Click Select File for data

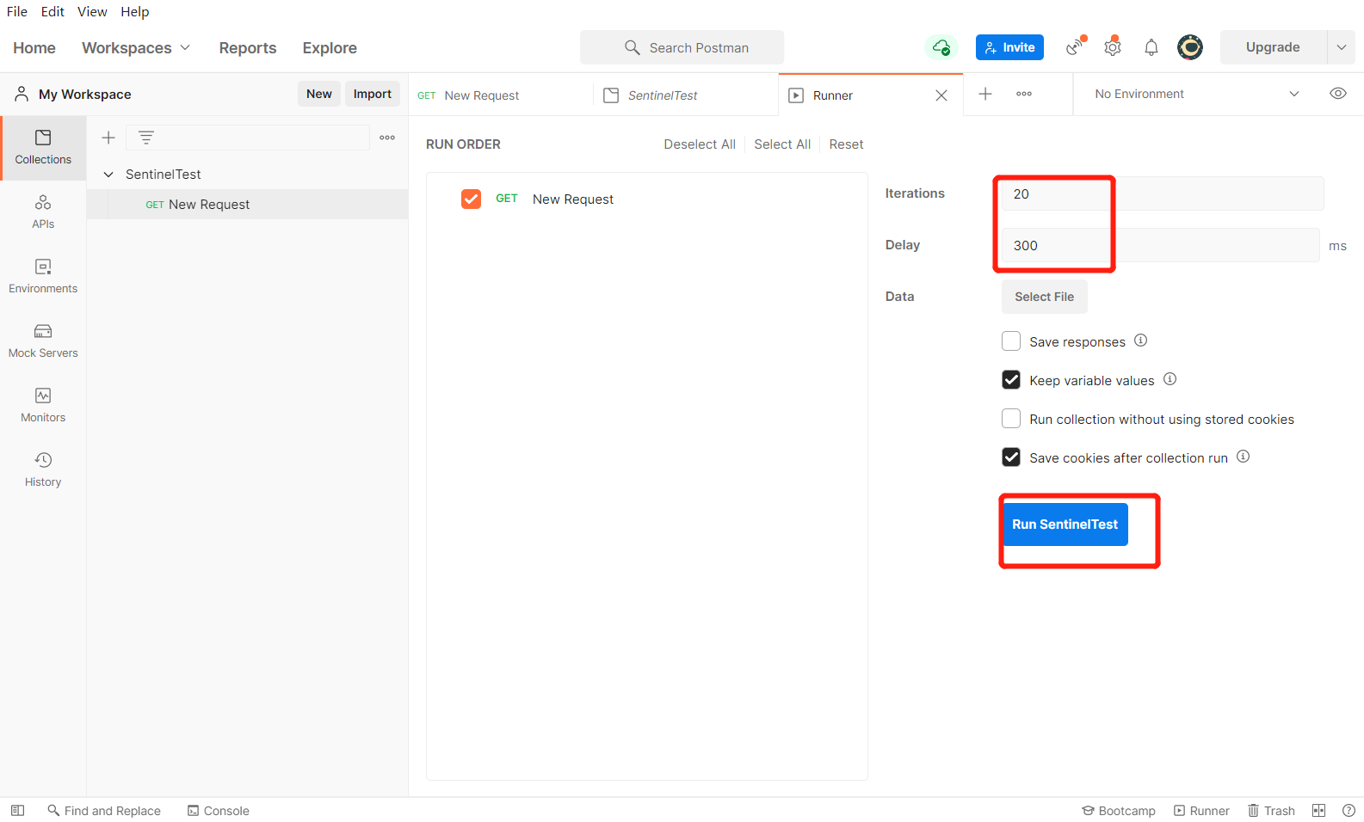[x=1044, y=297]
